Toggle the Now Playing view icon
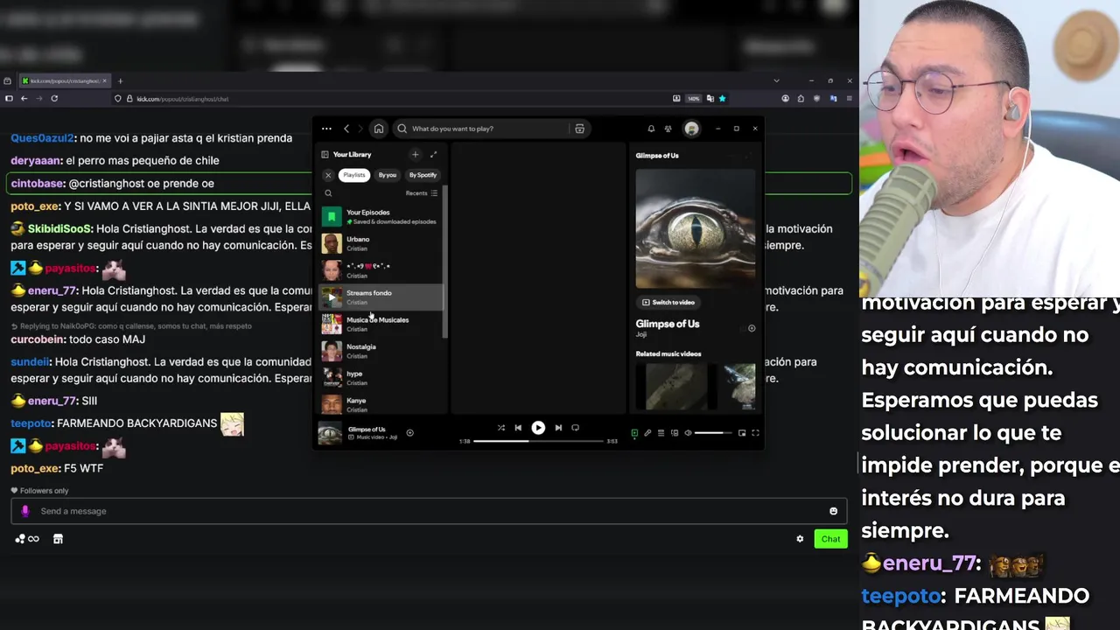This screenshot has width=1120, height=630. pos(635,433)
